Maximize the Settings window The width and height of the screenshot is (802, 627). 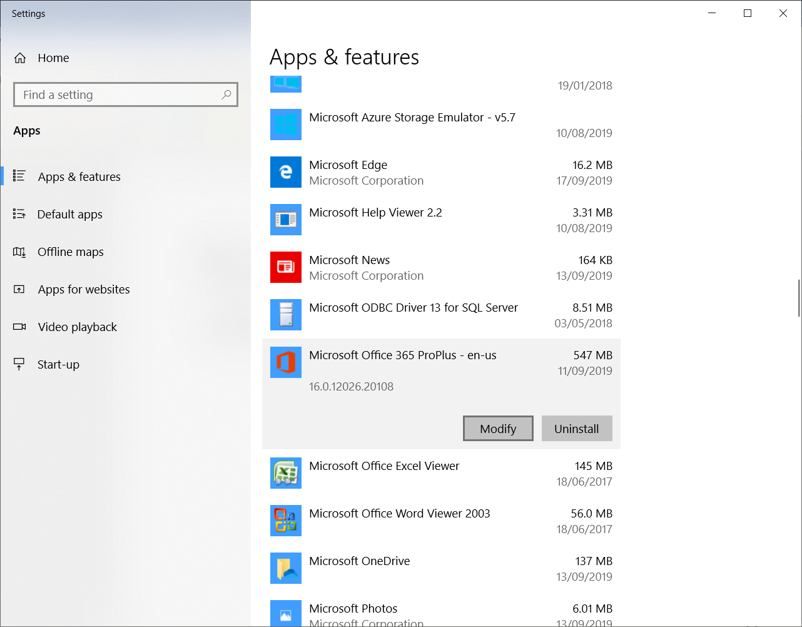(747, 13)
